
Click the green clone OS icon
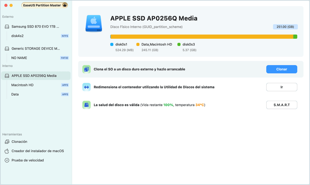pos(86,69)
